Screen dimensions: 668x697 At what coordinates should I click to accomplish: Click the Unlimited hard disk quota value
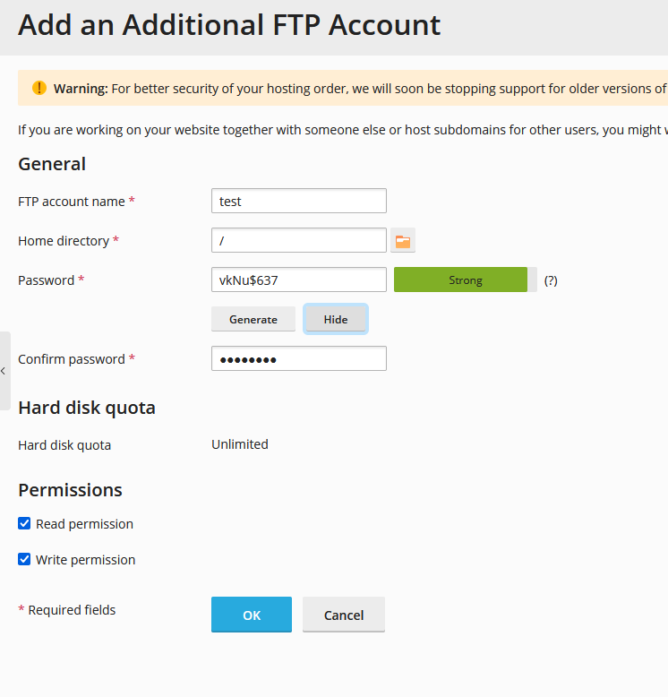[x=240, y=444]
